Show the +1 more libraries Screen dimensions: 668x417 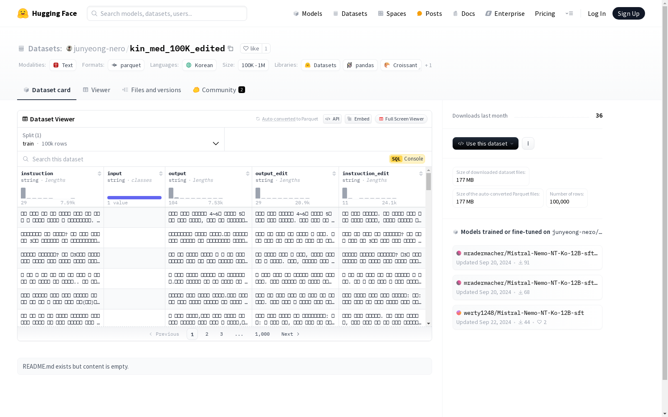click(x=428, y=65)
